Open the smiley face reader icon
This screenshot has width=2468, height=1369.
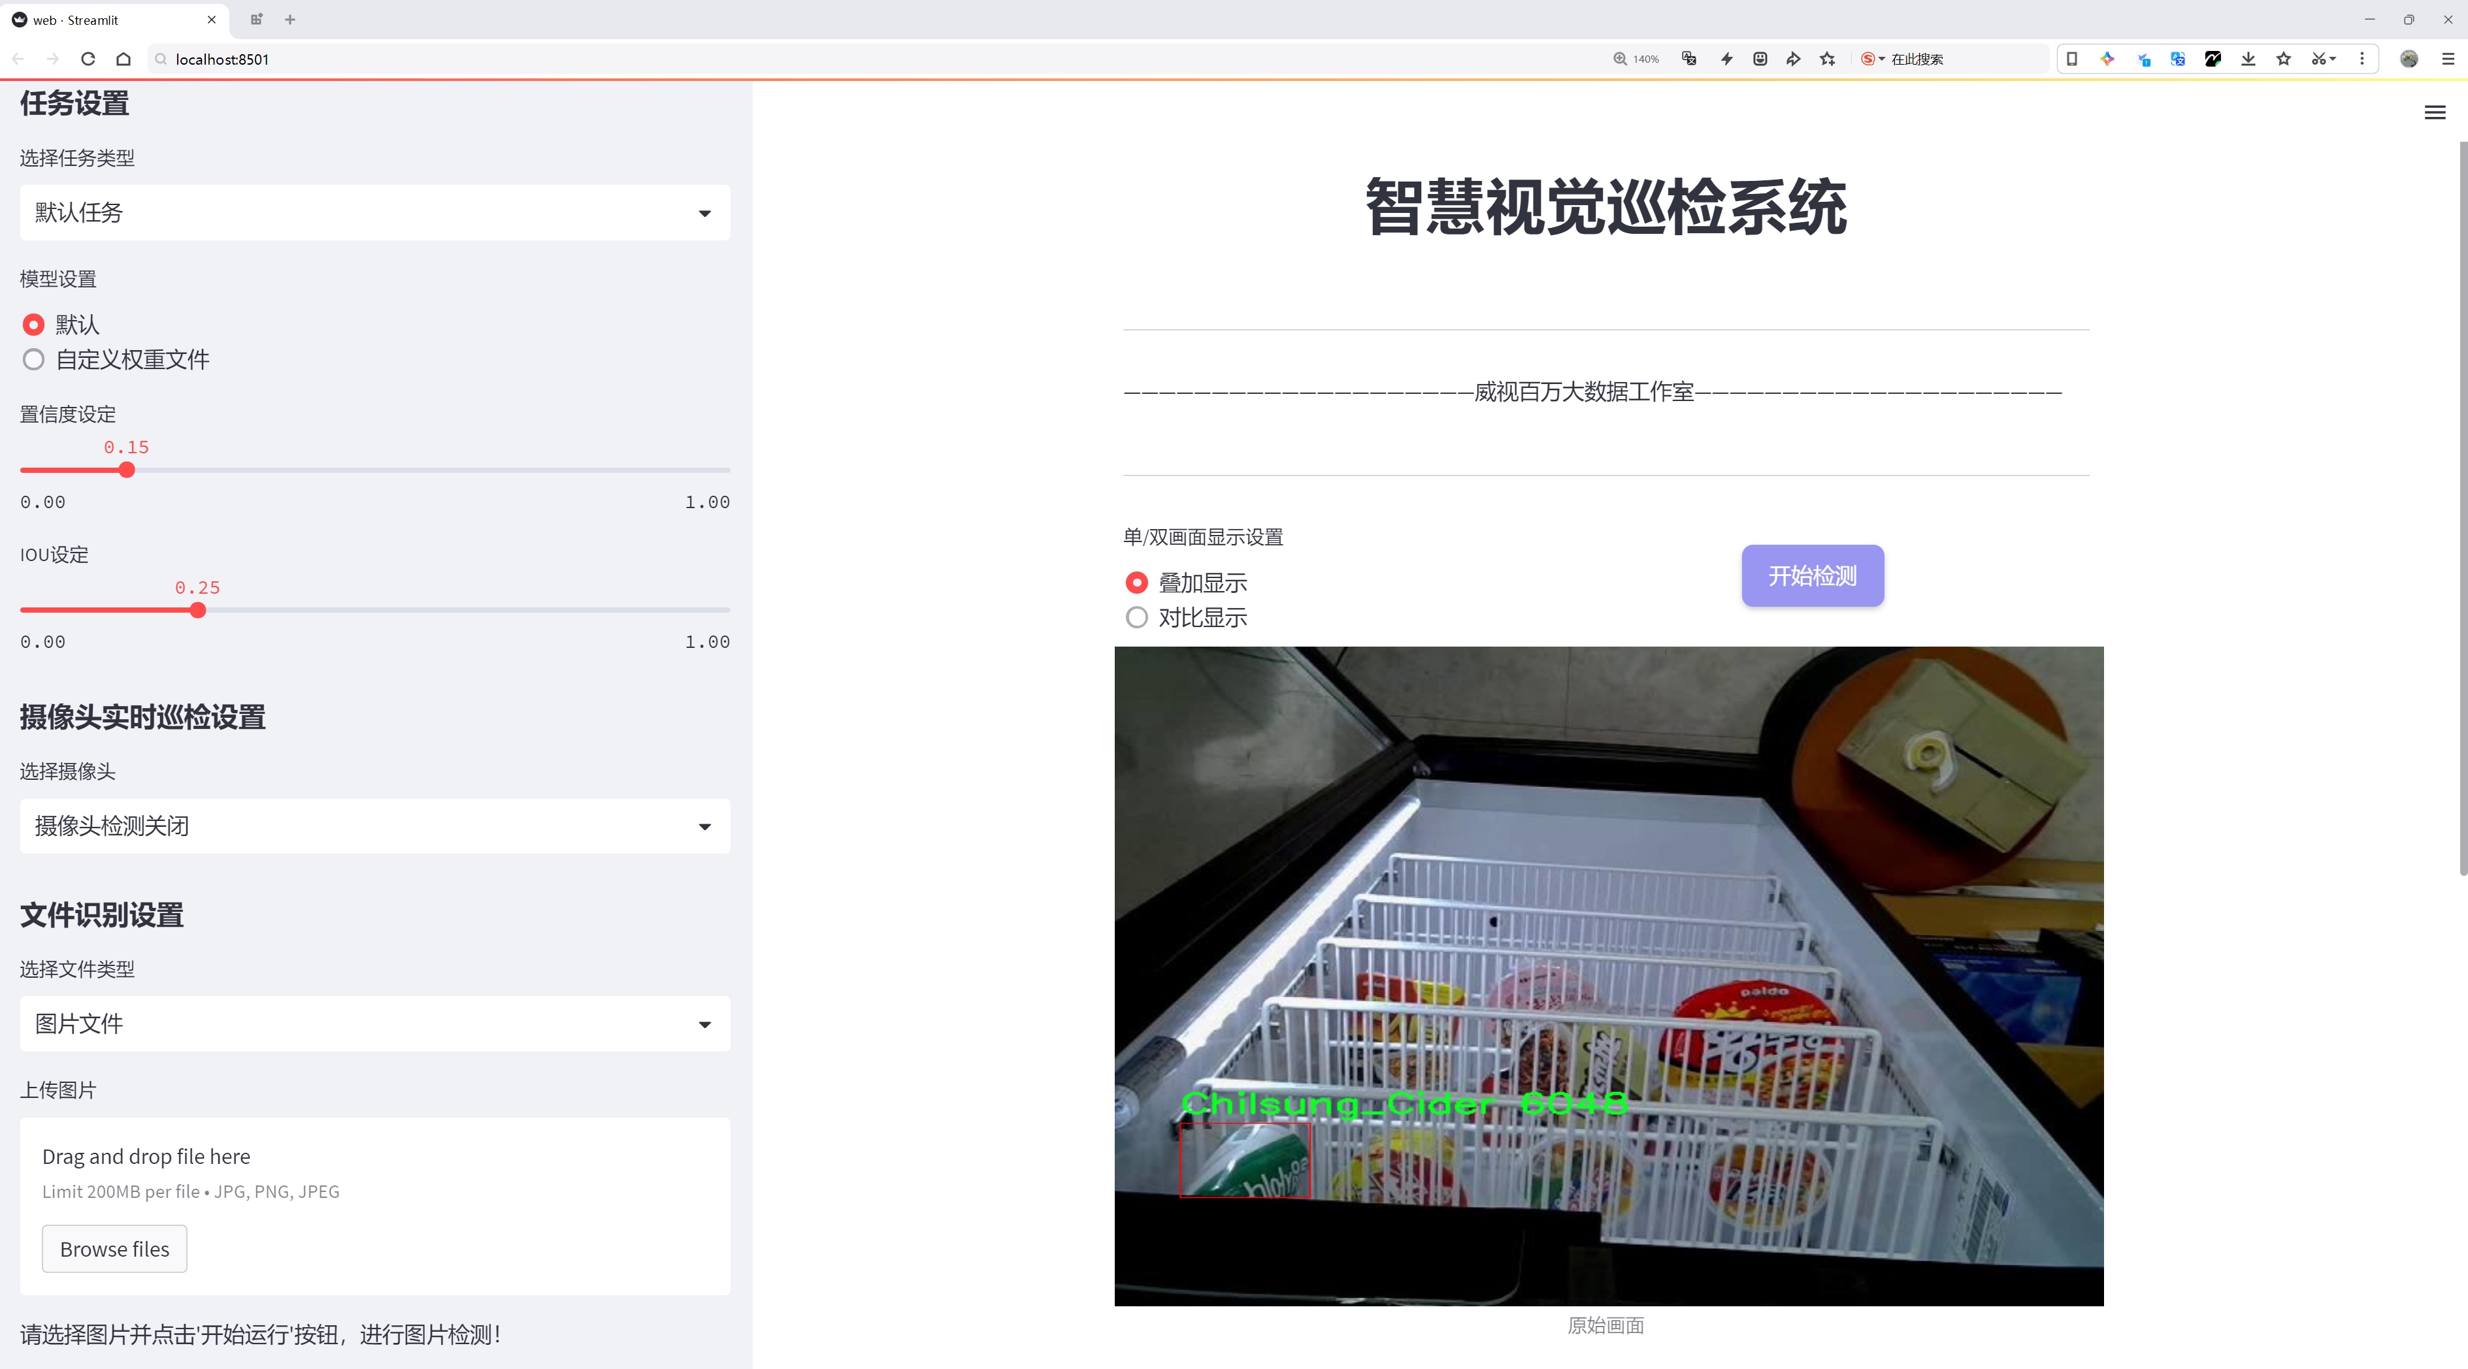point(1760,58)
